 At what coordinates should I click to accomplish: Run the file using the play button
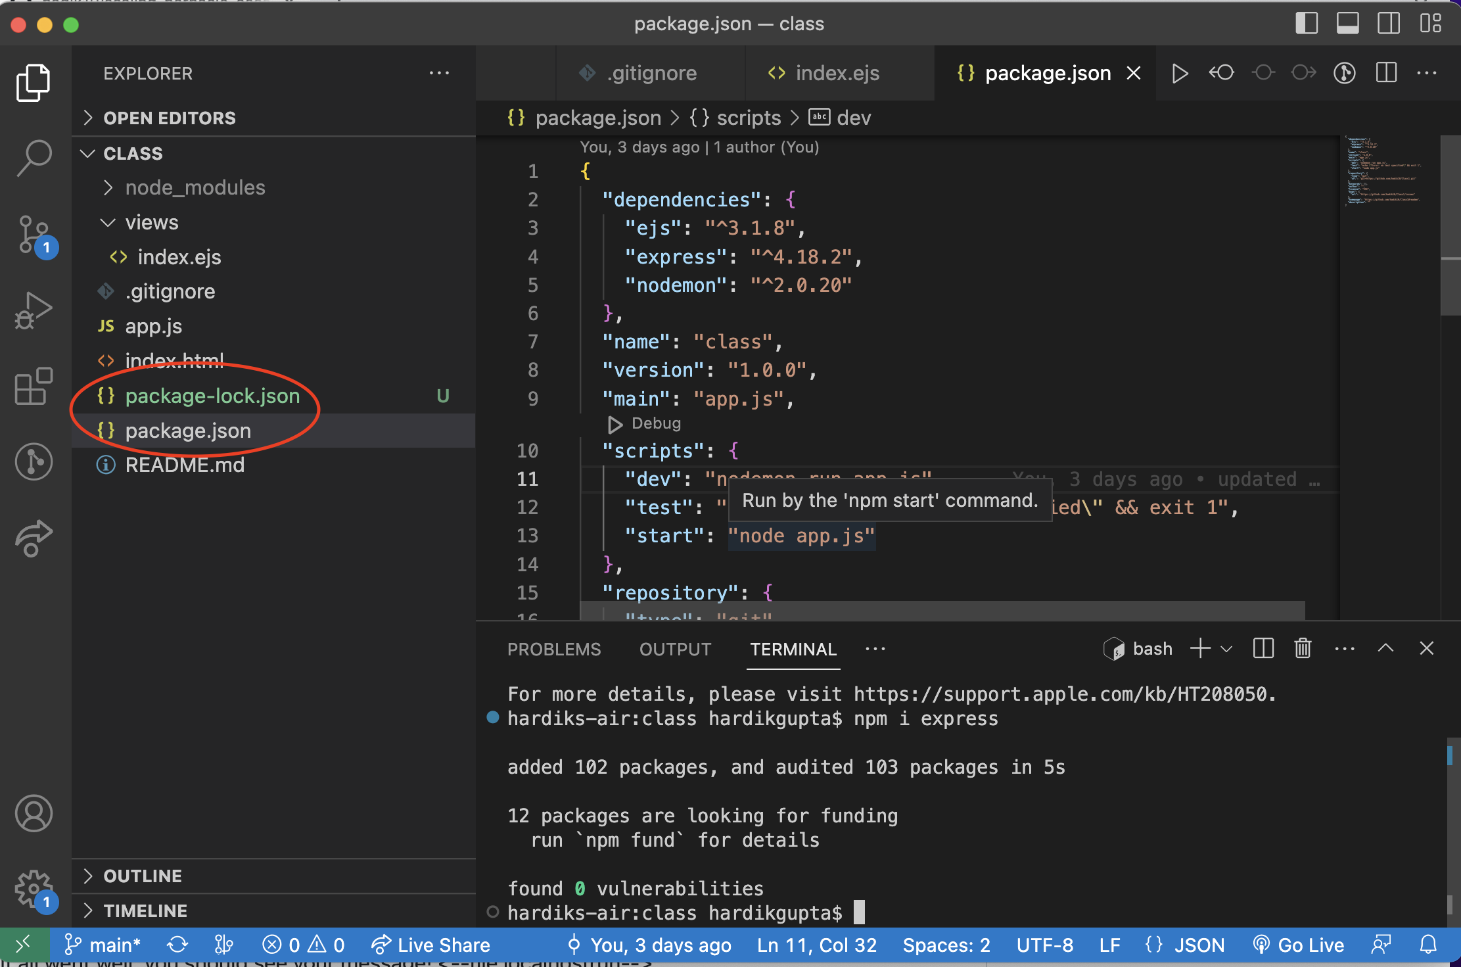[x=1180, y=73]
